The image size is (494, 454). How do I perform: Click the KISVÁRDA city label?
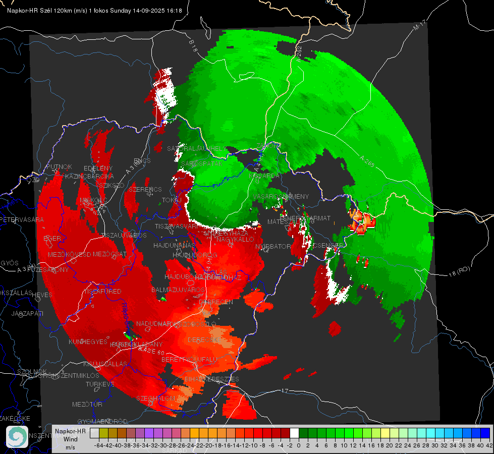point(264,176)
